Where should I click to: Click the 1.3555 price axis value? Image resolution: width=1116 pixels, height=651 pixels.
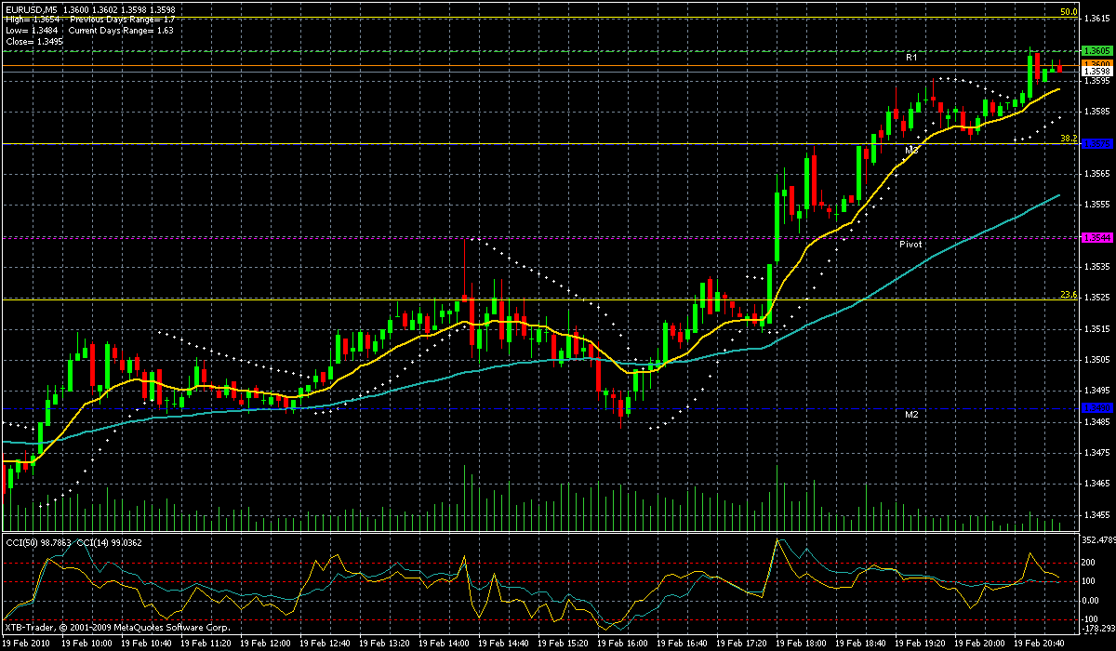click(x=1097, y=205)
